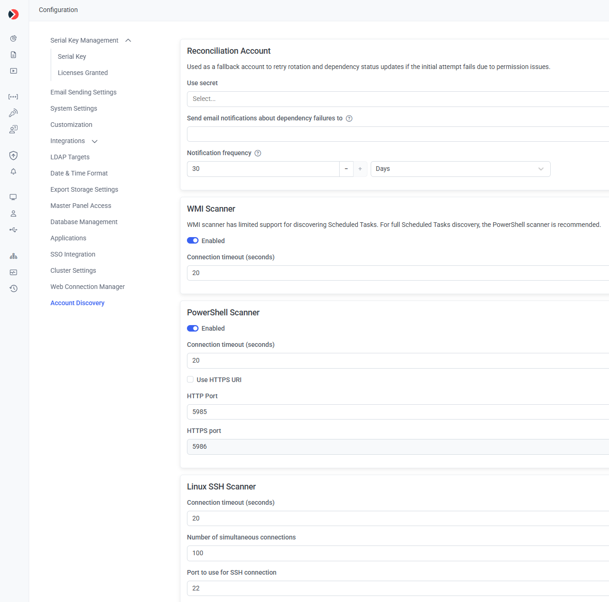Open Export Storage Settings

coord(84,189)
